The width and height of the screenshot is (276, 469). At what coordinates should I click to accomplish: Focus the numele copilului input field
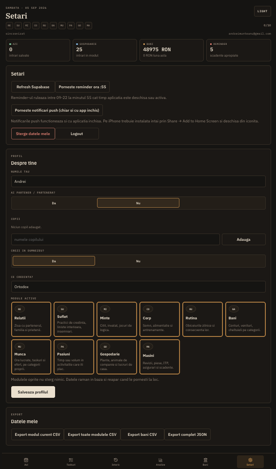point(116,239)
